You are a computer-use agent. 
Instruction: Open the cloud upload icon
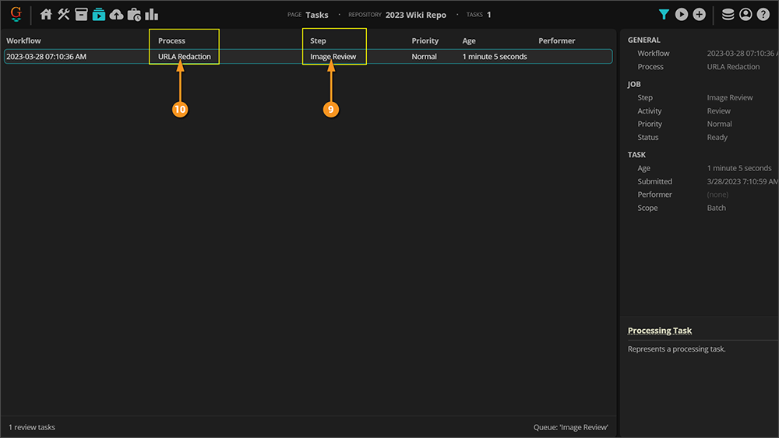117,14
